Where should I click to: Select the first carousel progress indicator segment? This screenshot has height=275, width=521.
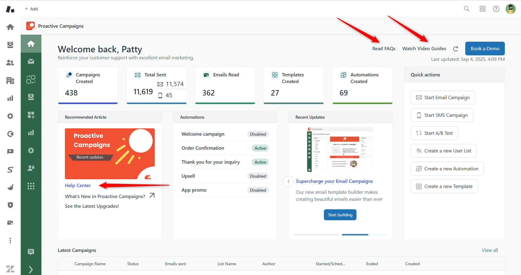click(317, 235)
